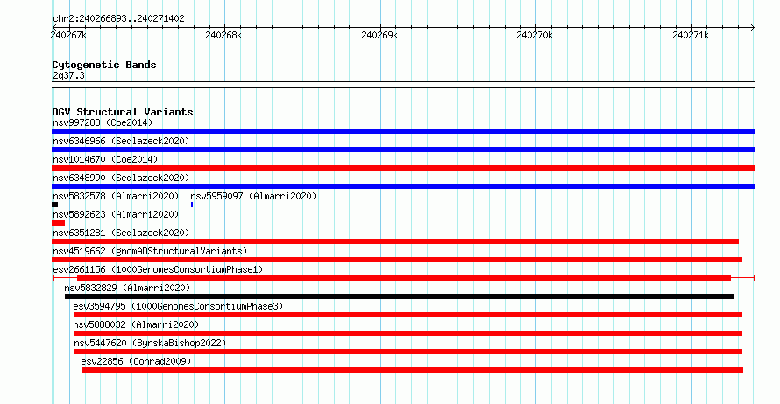Open the nsv5832829 (Almarri2020) label

coord(127,288)
